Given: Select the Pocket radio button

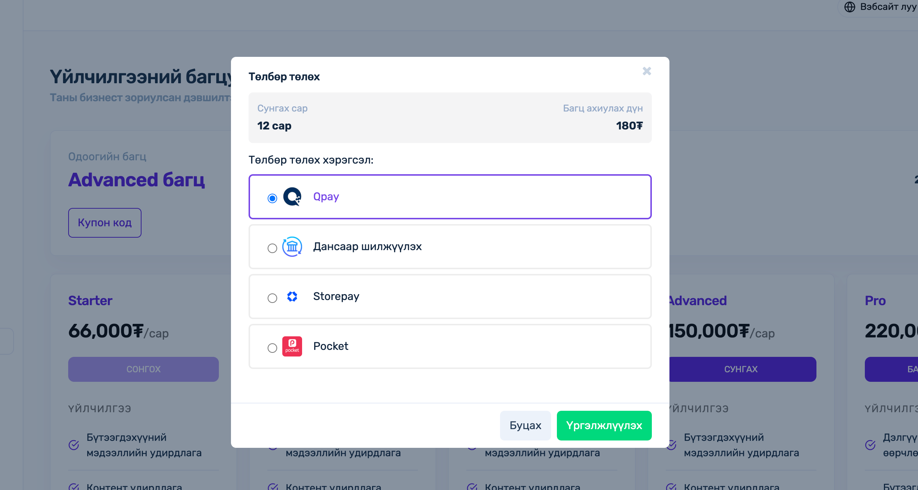Looking at the screenshot, I should pyautogui.click(x=272, y=348).
